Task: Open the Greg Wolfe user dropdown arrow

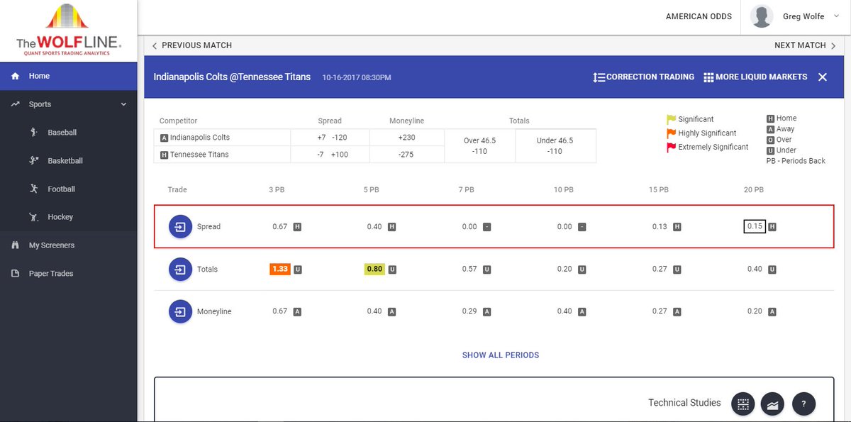Action: pyautogui.click(x=837, y=16)
